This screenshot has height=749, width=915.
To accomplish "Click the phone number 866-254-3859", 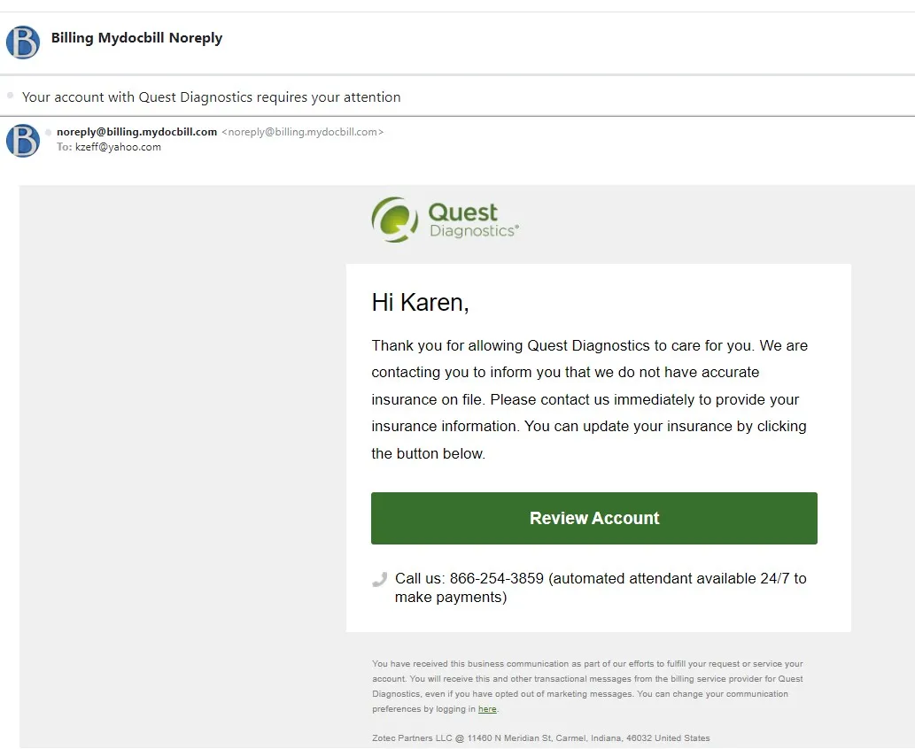I will coord(496,579).
